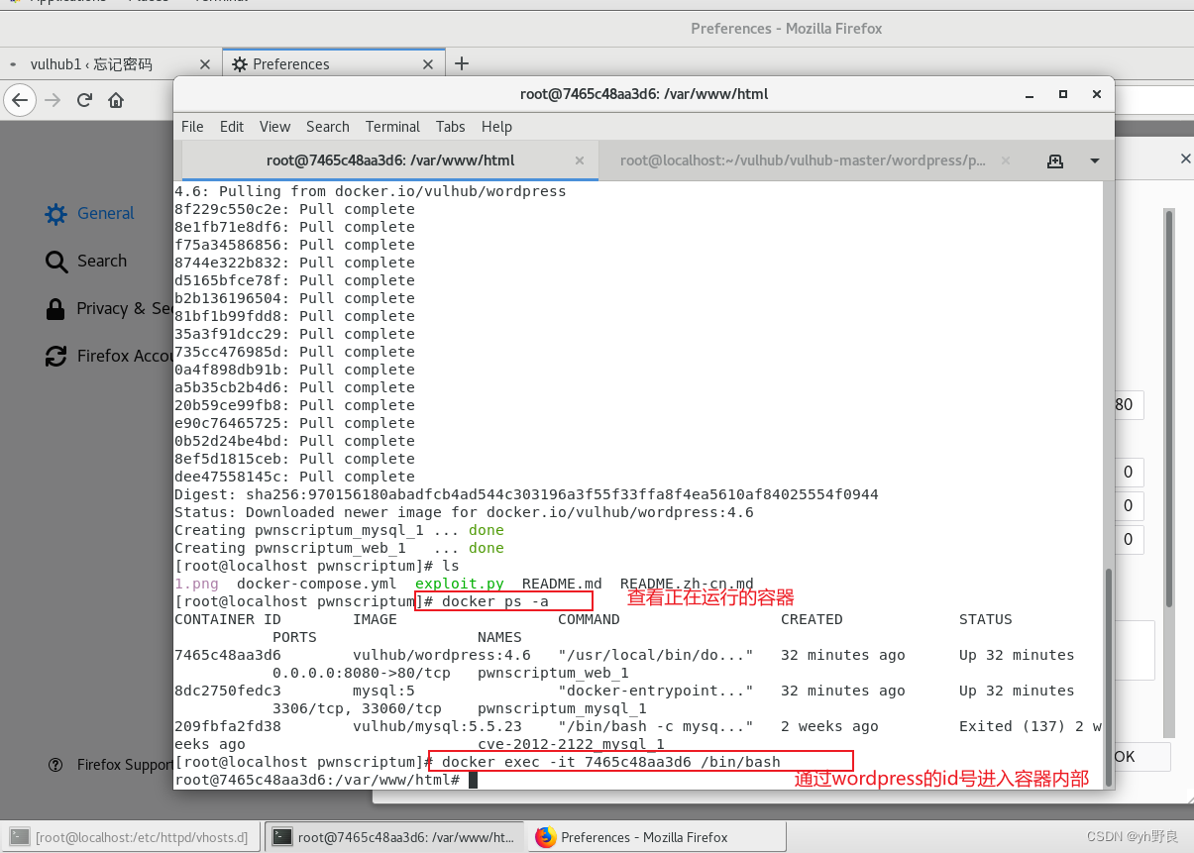The height and width of the screenshot is (853, 1194).
Task: Open a new Firefox tab
Action: [461, 64]
